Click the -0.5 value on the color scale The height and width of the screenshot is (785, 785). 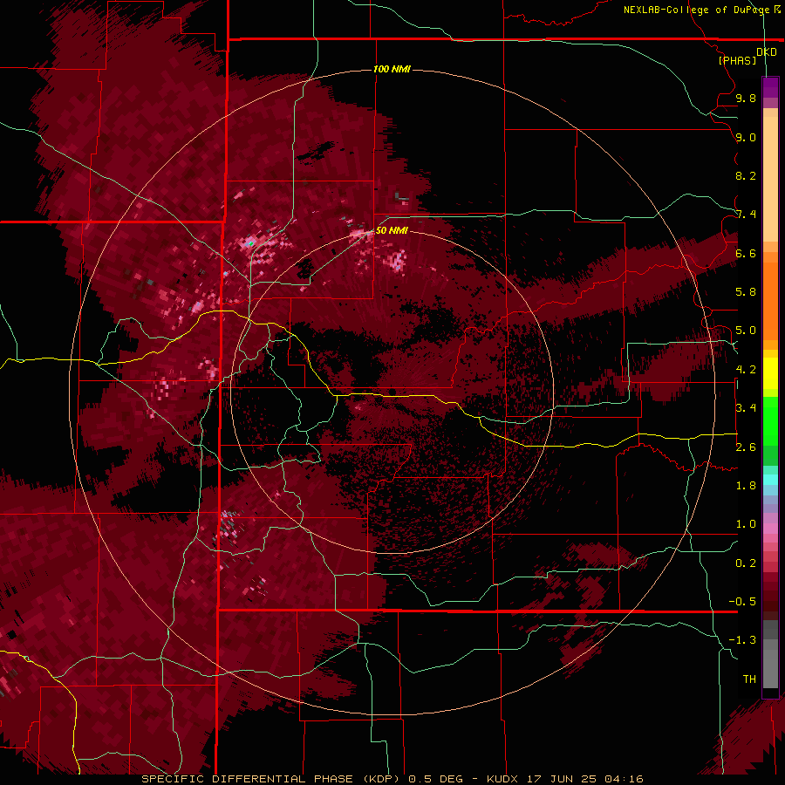(x=742, y=602)
